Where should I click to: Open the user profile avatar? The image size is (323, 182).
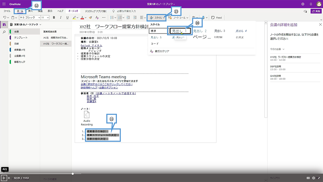click(319, 4)
